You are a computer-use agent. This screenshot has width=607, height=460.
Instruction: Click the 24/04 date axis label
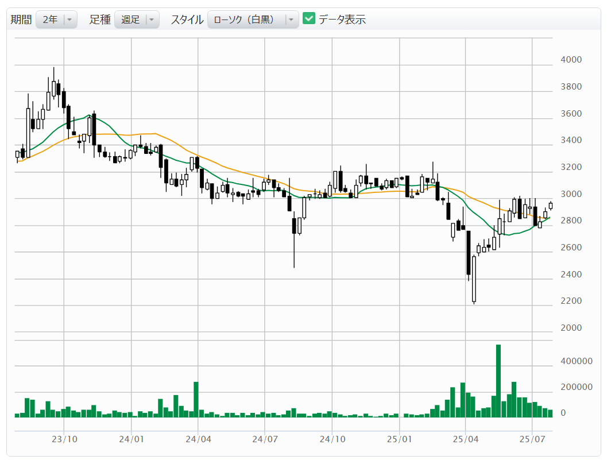(x=198, y=439)
